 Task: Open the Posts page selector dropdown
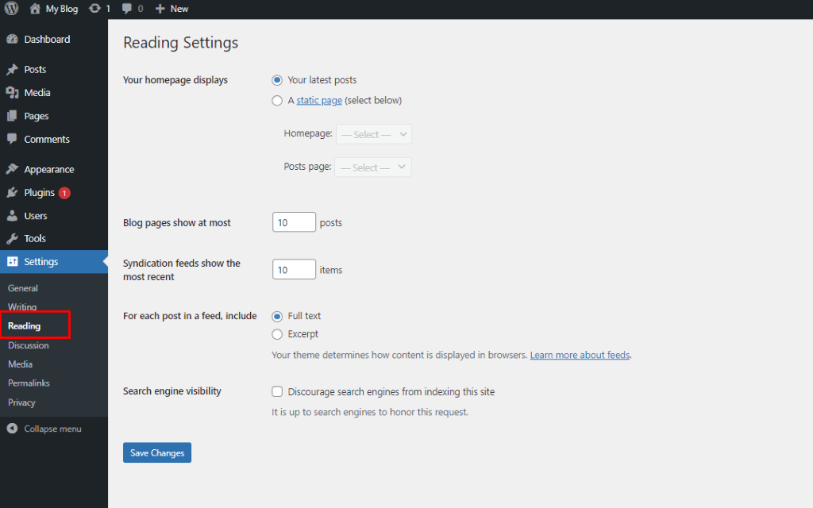[372, 167]
